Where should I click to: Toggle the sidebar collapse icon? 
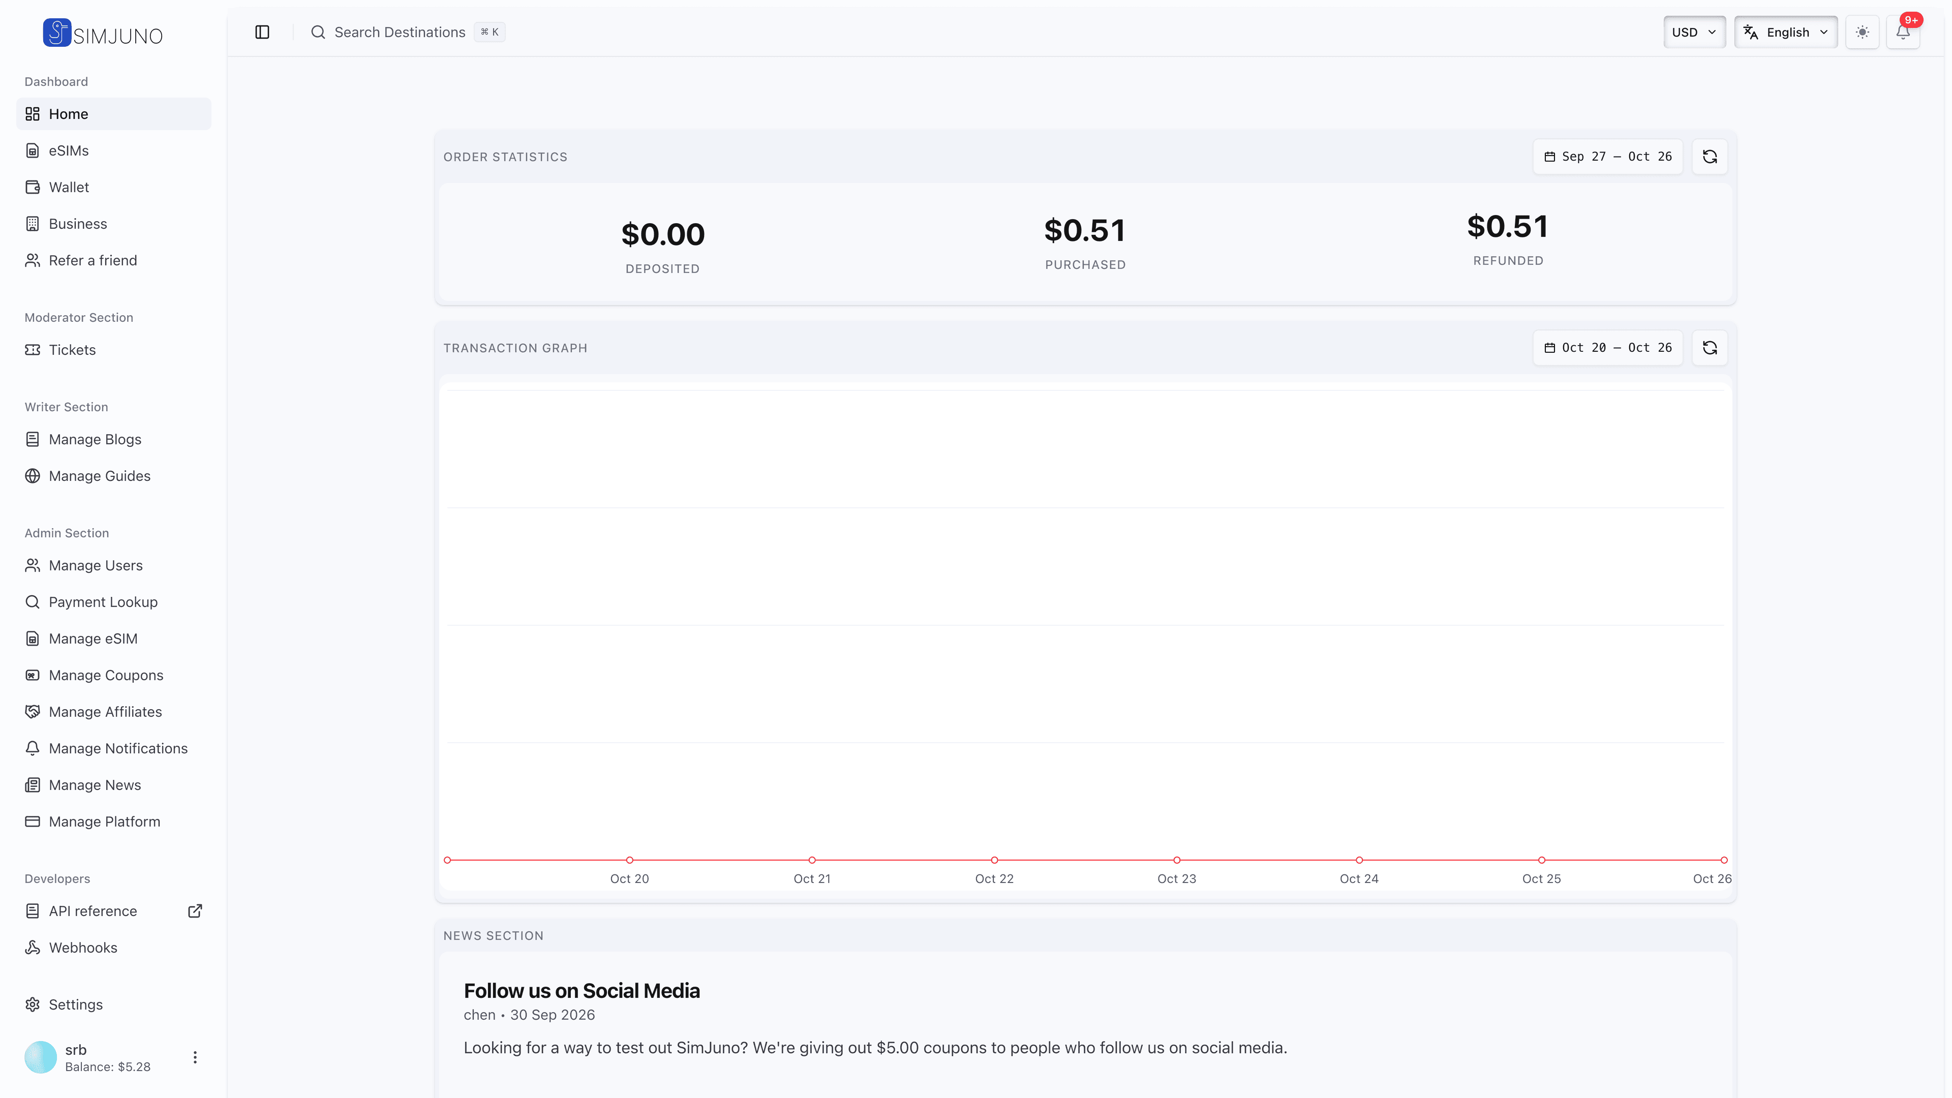pyautogui.click(x=262, y=32)
